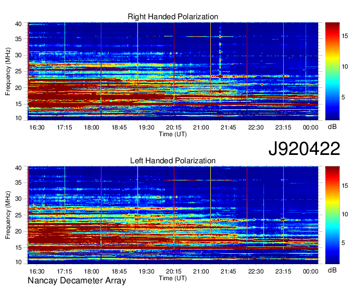Click the 20:15 tick of bottom plot
The image size is (354, 287).
pos(173,271)
